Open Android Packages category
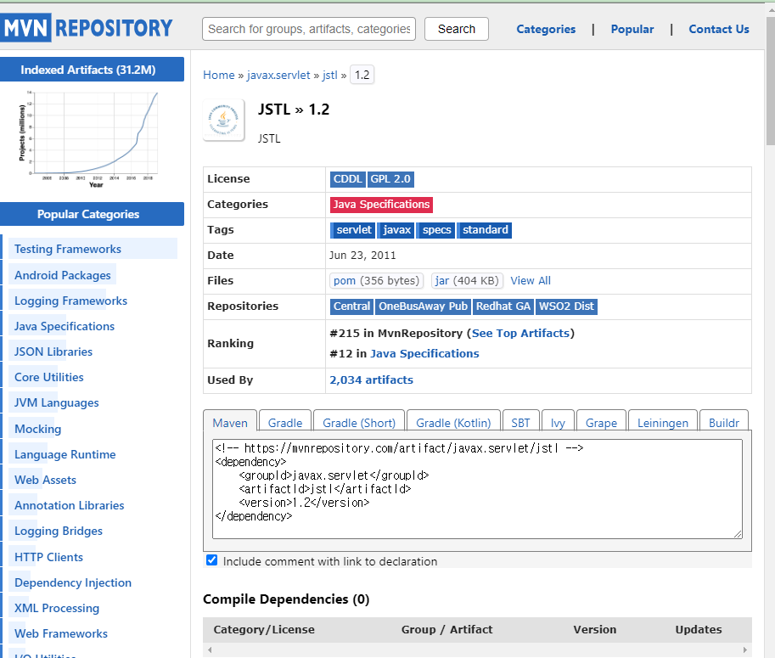 pyautogui.click(x=62, y=275)
